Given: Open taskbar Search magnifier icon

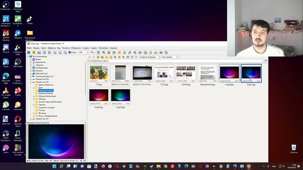Looking at the screenshot, I should 62,166.
